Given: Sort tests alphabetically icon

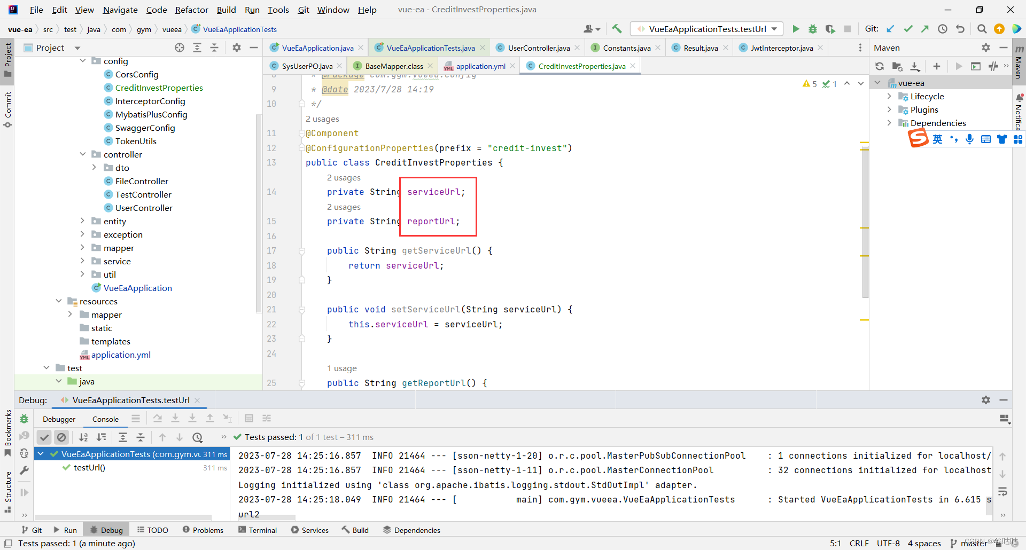Looking at the screenshot, I should click(83, 437).
